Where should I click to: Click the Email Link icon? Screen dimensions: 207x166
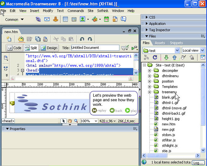tap(47, 20)
